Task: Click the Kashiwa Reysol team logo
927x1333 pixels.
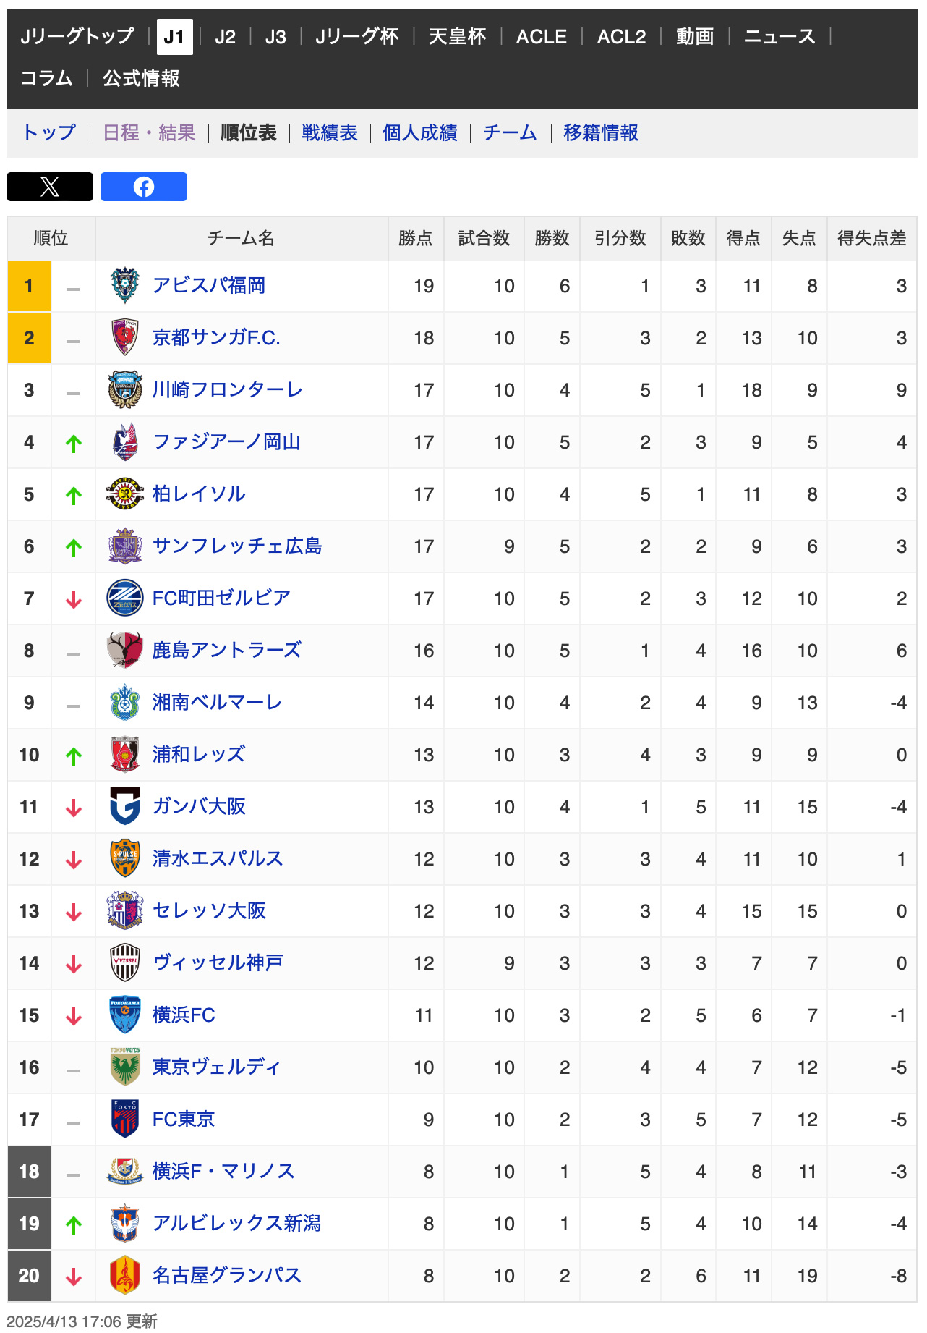Action: 124,494
